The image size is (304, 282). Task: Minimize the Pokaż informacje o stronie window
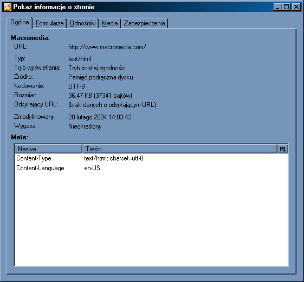pyautogui.click(x=277, y=7)
